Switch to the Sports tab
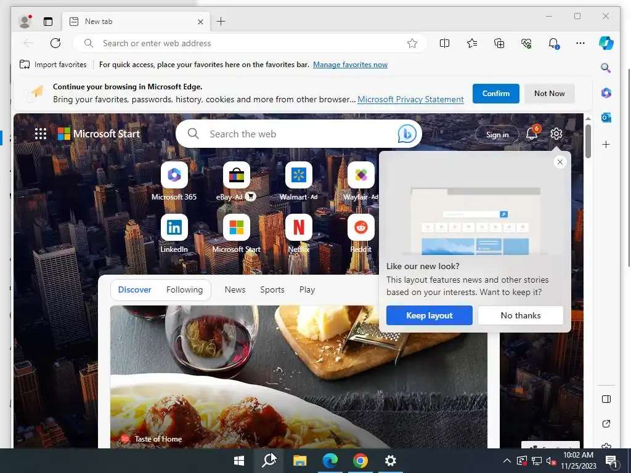Image resolution: width=631 pixels, height=473 pixels. [x=272, y=289]
